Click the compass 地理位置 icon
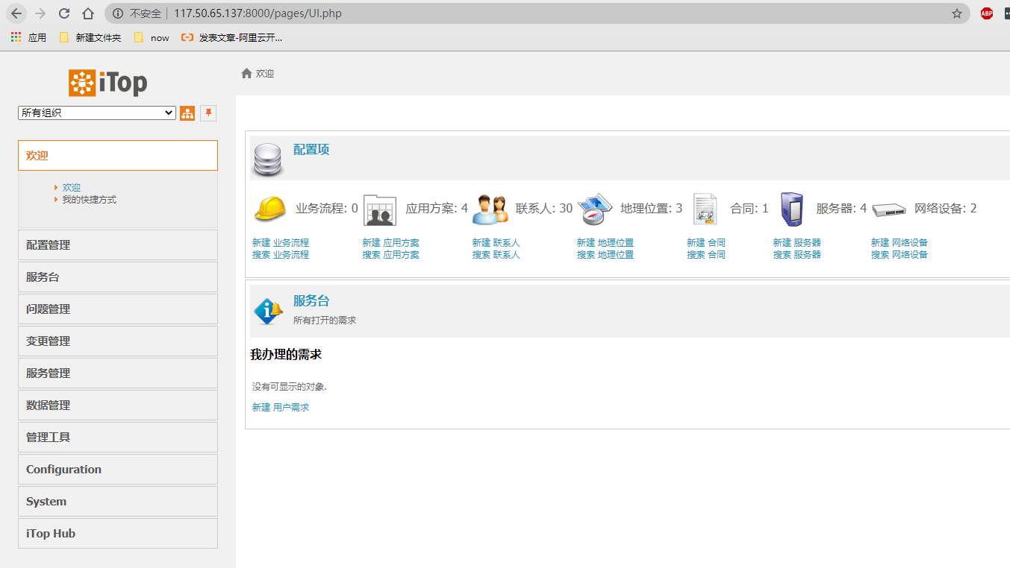Screen dimensions: 1010x568 (x=593, y=209)
